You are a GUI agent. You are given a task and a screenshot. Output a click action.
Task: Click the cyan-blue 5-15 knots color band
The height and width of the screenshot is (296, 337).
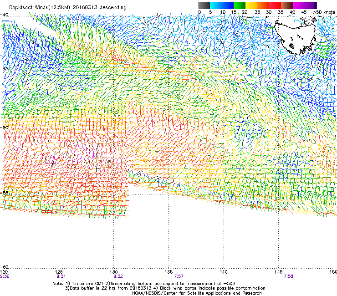click(222, 5)
